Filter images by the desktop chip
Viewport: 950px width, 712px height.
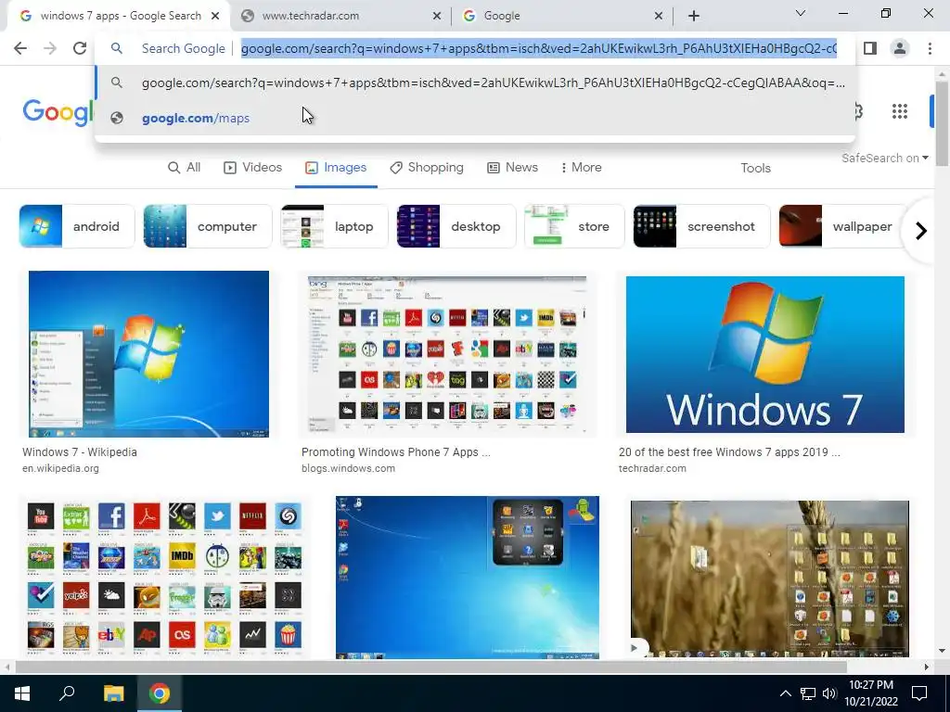(x=456, y=226)
